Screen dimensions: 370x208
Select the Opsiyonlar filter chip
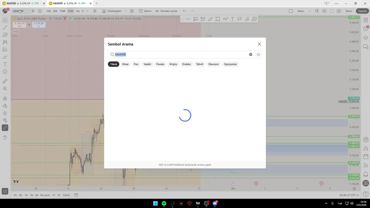230,64
